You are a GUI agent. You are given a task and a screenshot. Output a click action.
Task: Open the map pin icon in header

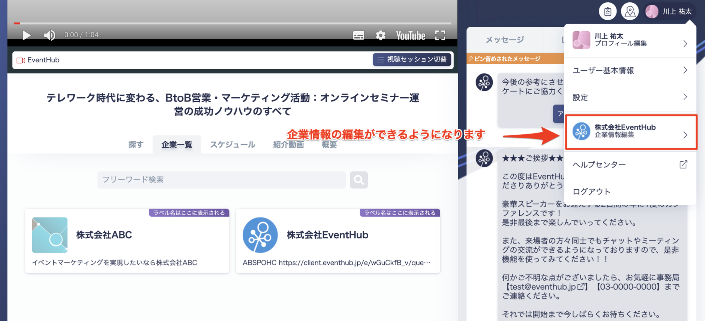pos(630,11)
